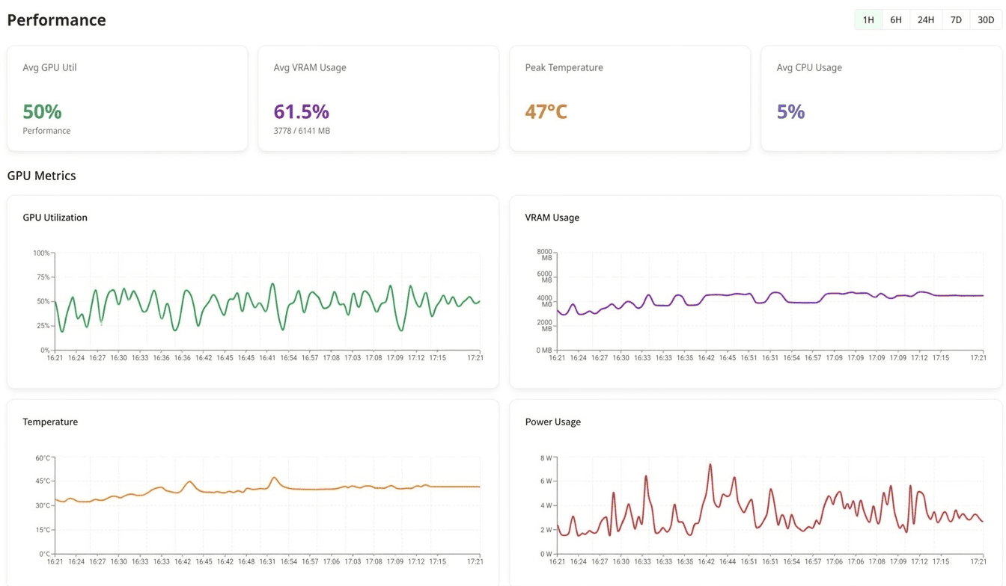Click the GPU Metrics section header
1006x586 pixels.
click(41, 175)
